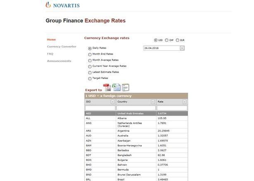The image size is (254, 181).
Task: Click the Albania rate 105.95
Action: (x=172, y=118)
